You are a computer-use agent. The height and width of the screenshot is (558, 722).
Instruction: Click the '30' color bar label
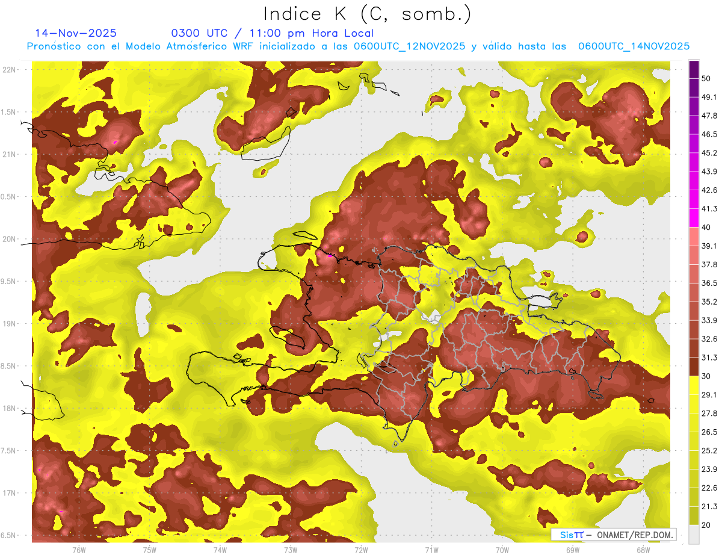706,376
